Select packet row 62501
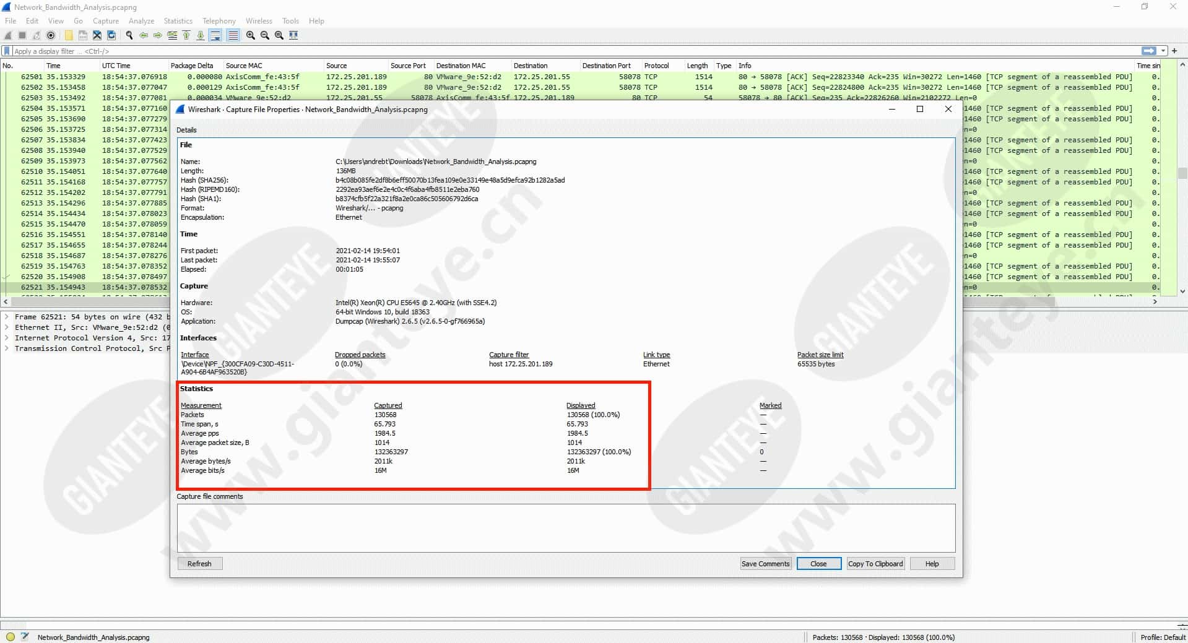This screenshot has height=643, width=1188. 579,77
